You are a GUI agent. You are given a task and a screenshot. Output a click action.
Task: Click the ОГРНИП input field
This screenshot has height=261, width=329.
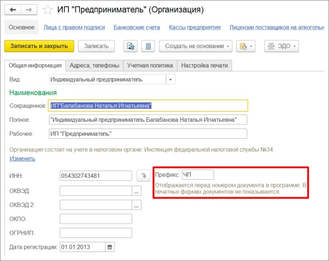[x=96, y=233]
